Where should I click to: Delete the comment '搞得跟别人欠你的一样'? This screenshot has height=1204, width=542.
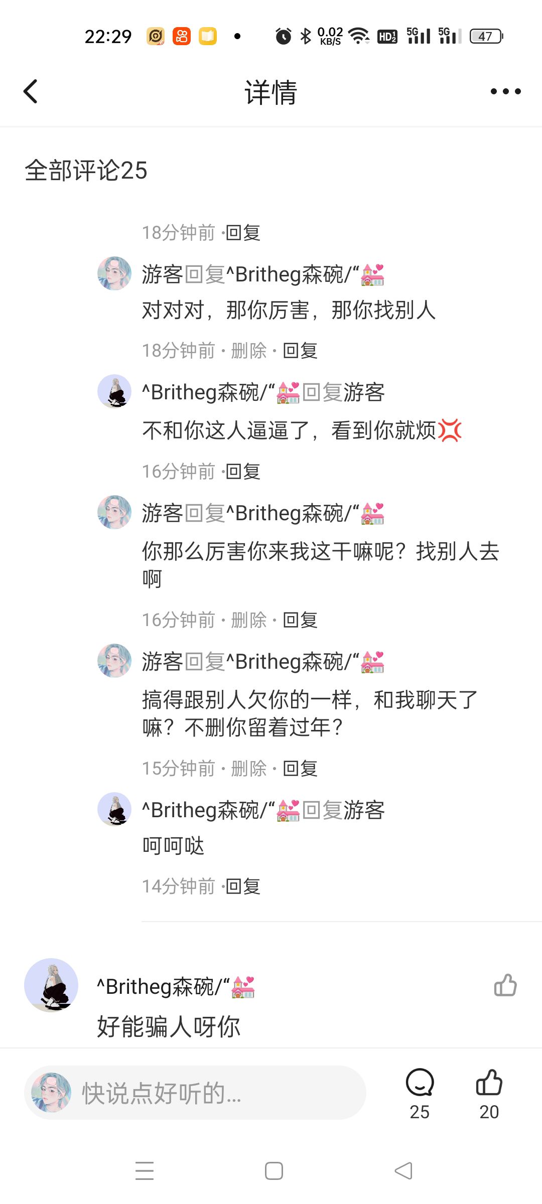click(249, 769)
